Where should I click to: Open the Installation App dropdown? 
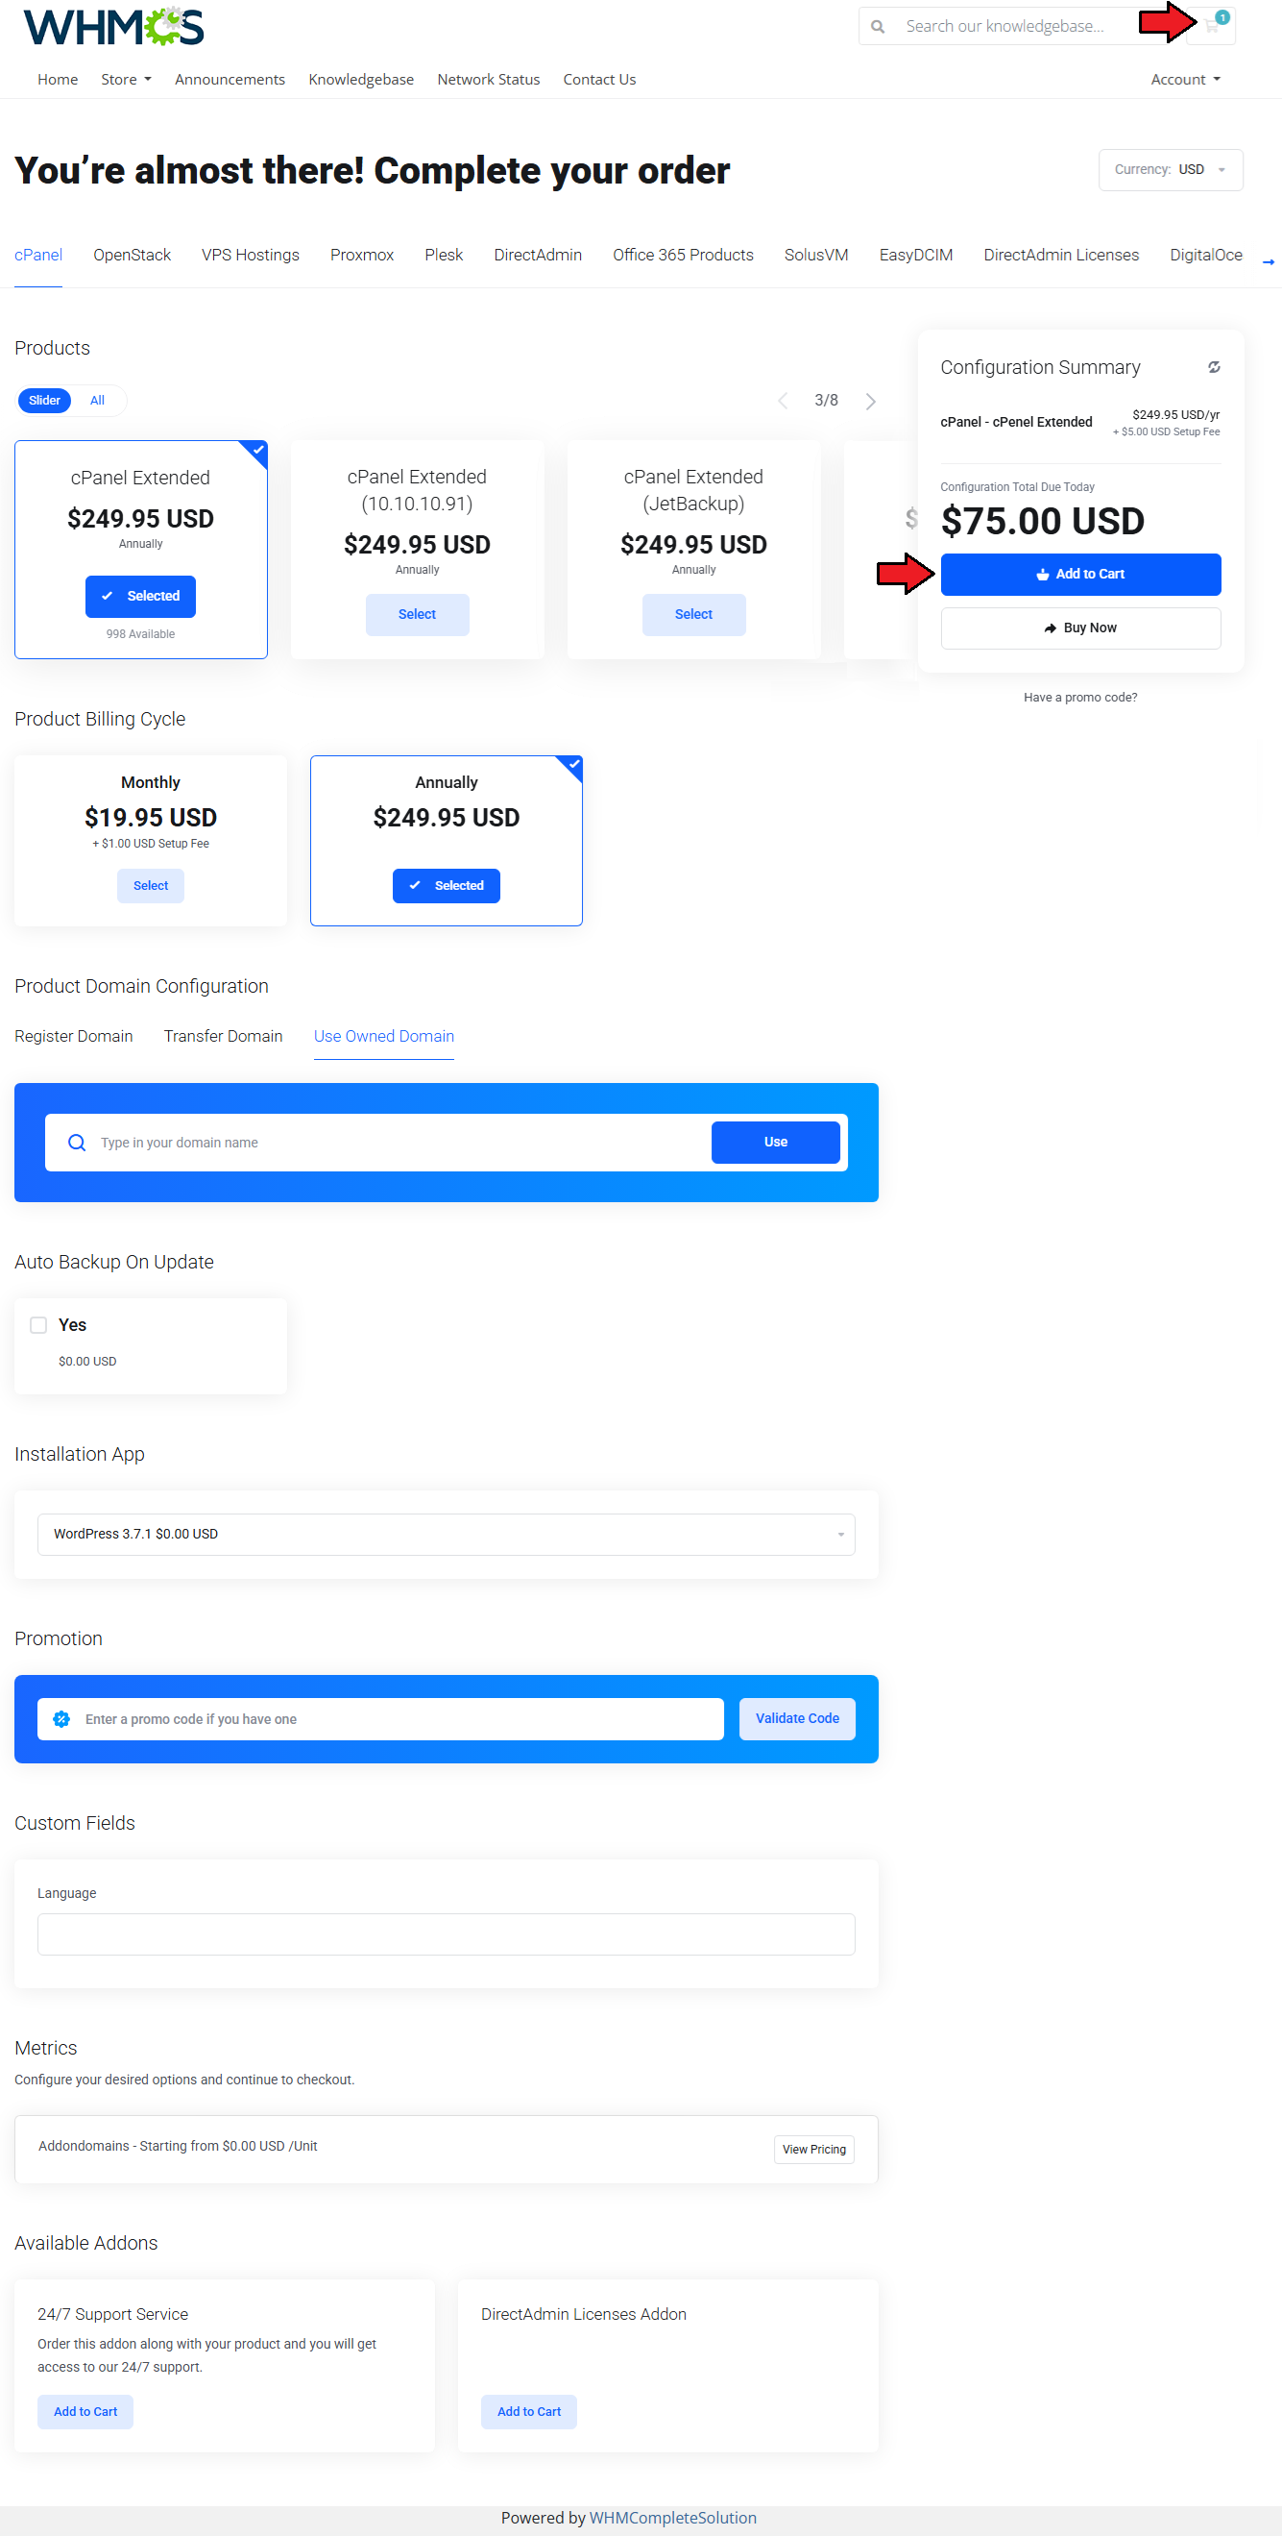pyautogui.click(x=447, y=1534)
